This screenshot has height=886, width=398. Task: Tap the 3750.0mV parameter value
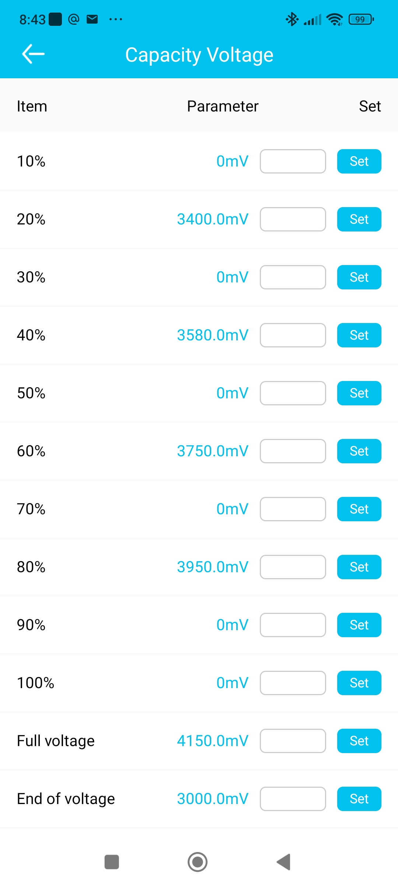tap(213, 451)
